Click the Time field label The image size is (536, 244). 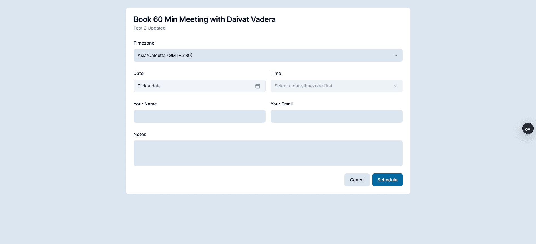pyautogui.click(x=276, y=73)
